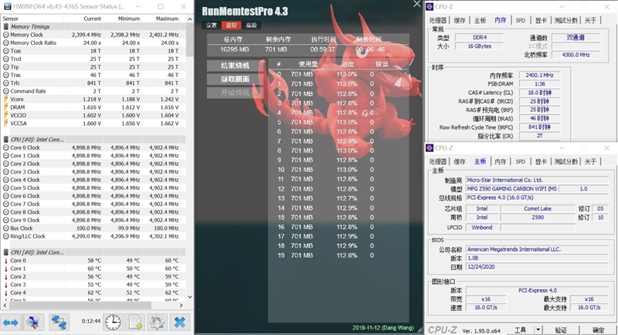Switch to the 高级 tab in RunMemtestPro
The image size is (618, 335).
[251, 25]
